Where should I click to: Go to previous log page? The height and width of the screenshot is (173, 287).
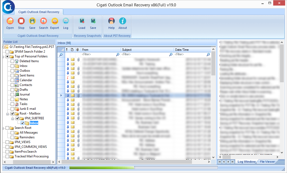[224, 162]
